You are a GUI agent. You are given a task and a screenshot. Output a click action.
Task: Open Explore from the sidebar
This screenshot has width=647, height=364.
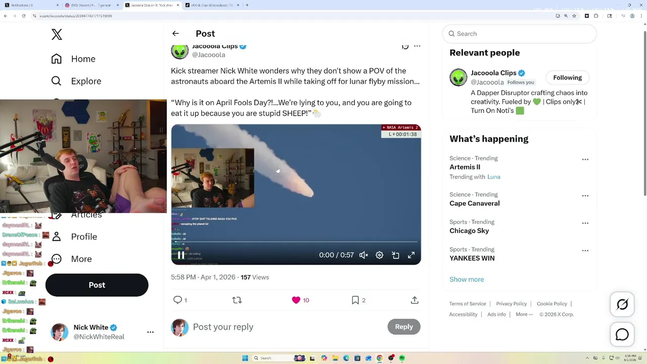coord(76,81)
